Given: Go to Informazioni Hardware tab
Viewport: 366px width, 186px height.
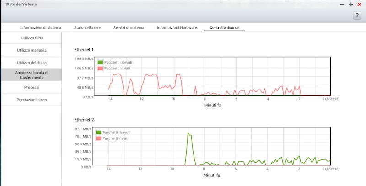Looking at the screenshot, I should tap(177, 28).
